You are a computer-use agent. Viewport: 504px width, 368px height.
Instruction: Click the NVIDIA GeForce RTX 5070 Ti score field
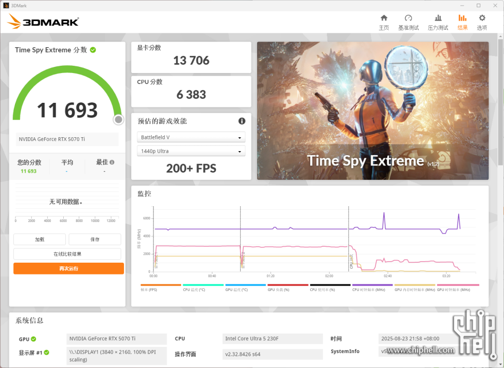67,139
